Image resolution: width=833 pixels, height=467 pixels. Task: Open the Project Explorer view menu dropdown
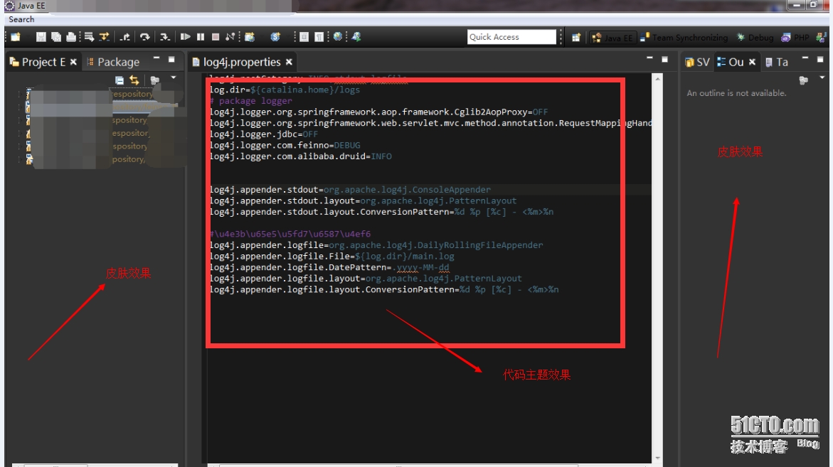tap(173, 78)
